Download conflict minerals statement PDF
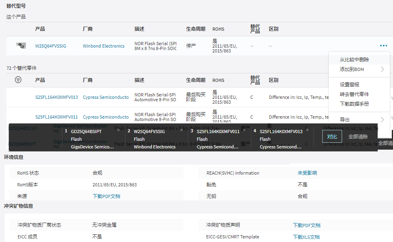The image size is (393, 242). tap(307, 225)
